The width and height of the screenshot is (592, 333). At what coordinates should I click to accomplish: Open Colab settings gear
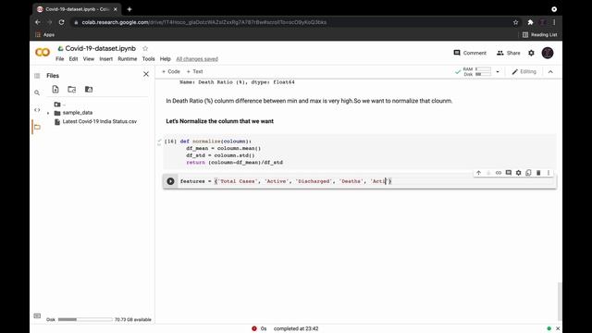tap(531, 53)
